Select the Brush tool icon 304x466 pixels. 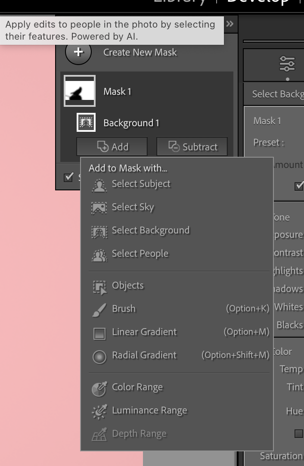pos(99,310)
